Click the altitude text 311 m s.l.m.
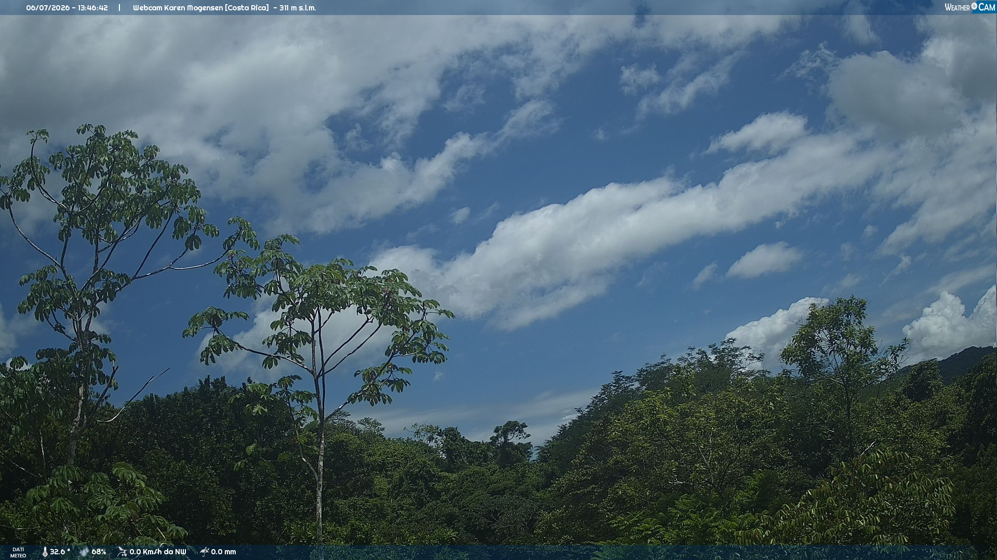The image size is (997, 560). 298,8
